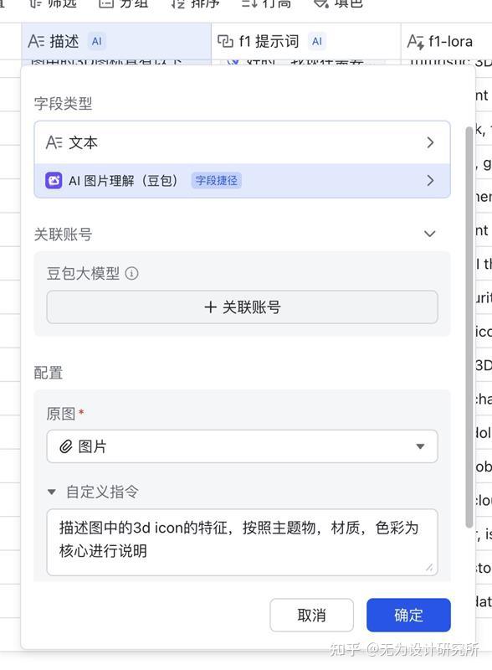Viewport: 492px width, 670px height.
Task: Click the custom instruction text area
Action: [243, 540]
